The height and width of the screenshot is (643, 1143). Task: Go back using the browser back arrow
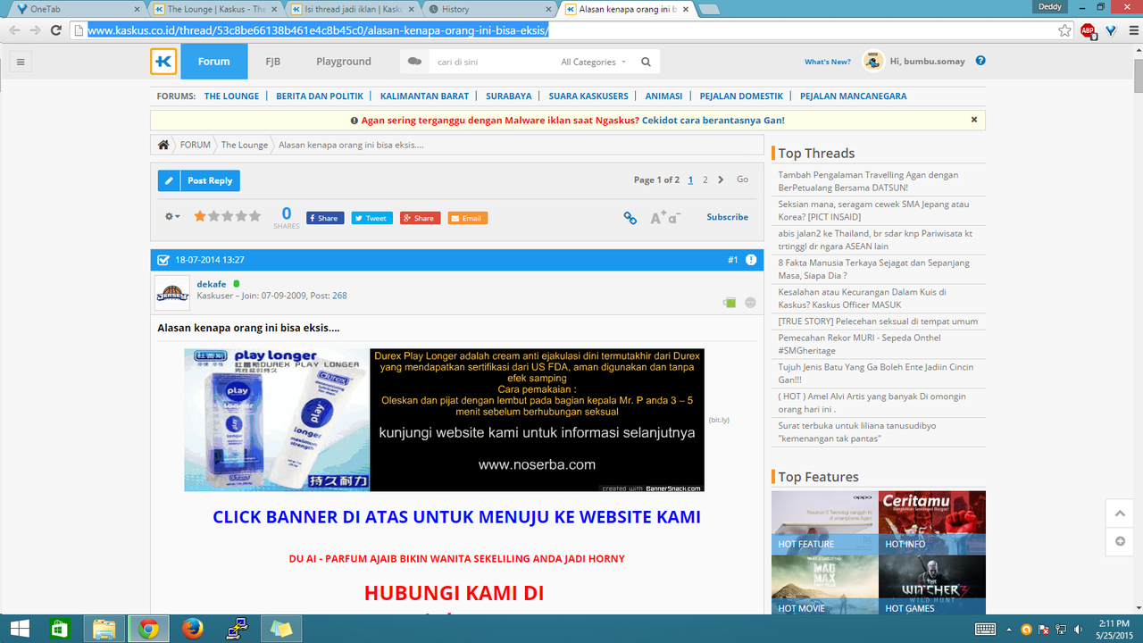pos(13,29)
